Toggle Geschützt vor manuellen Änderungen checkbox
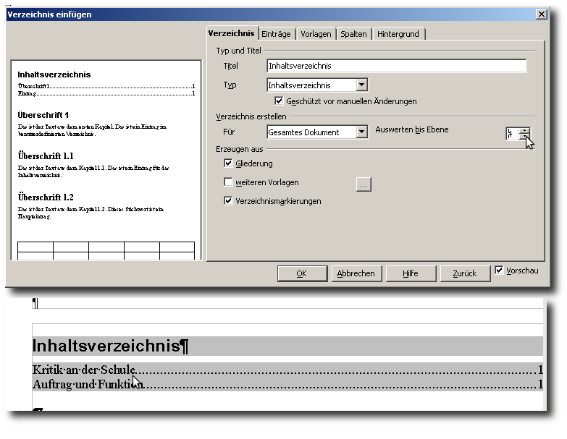This screenshot has width=567, height=439. pyautogui.click(x=280, y=101)
